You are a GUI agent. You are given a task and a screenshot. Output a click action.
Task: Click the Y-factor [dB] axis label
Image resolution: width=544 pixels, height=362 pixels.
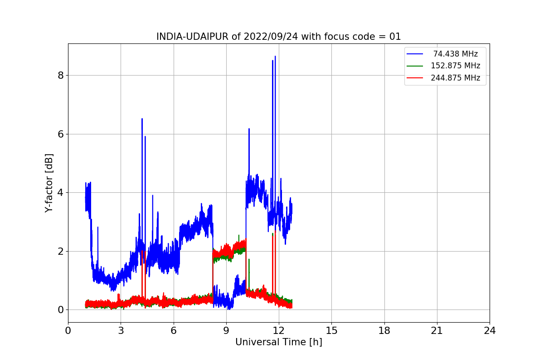click(49, 183)
